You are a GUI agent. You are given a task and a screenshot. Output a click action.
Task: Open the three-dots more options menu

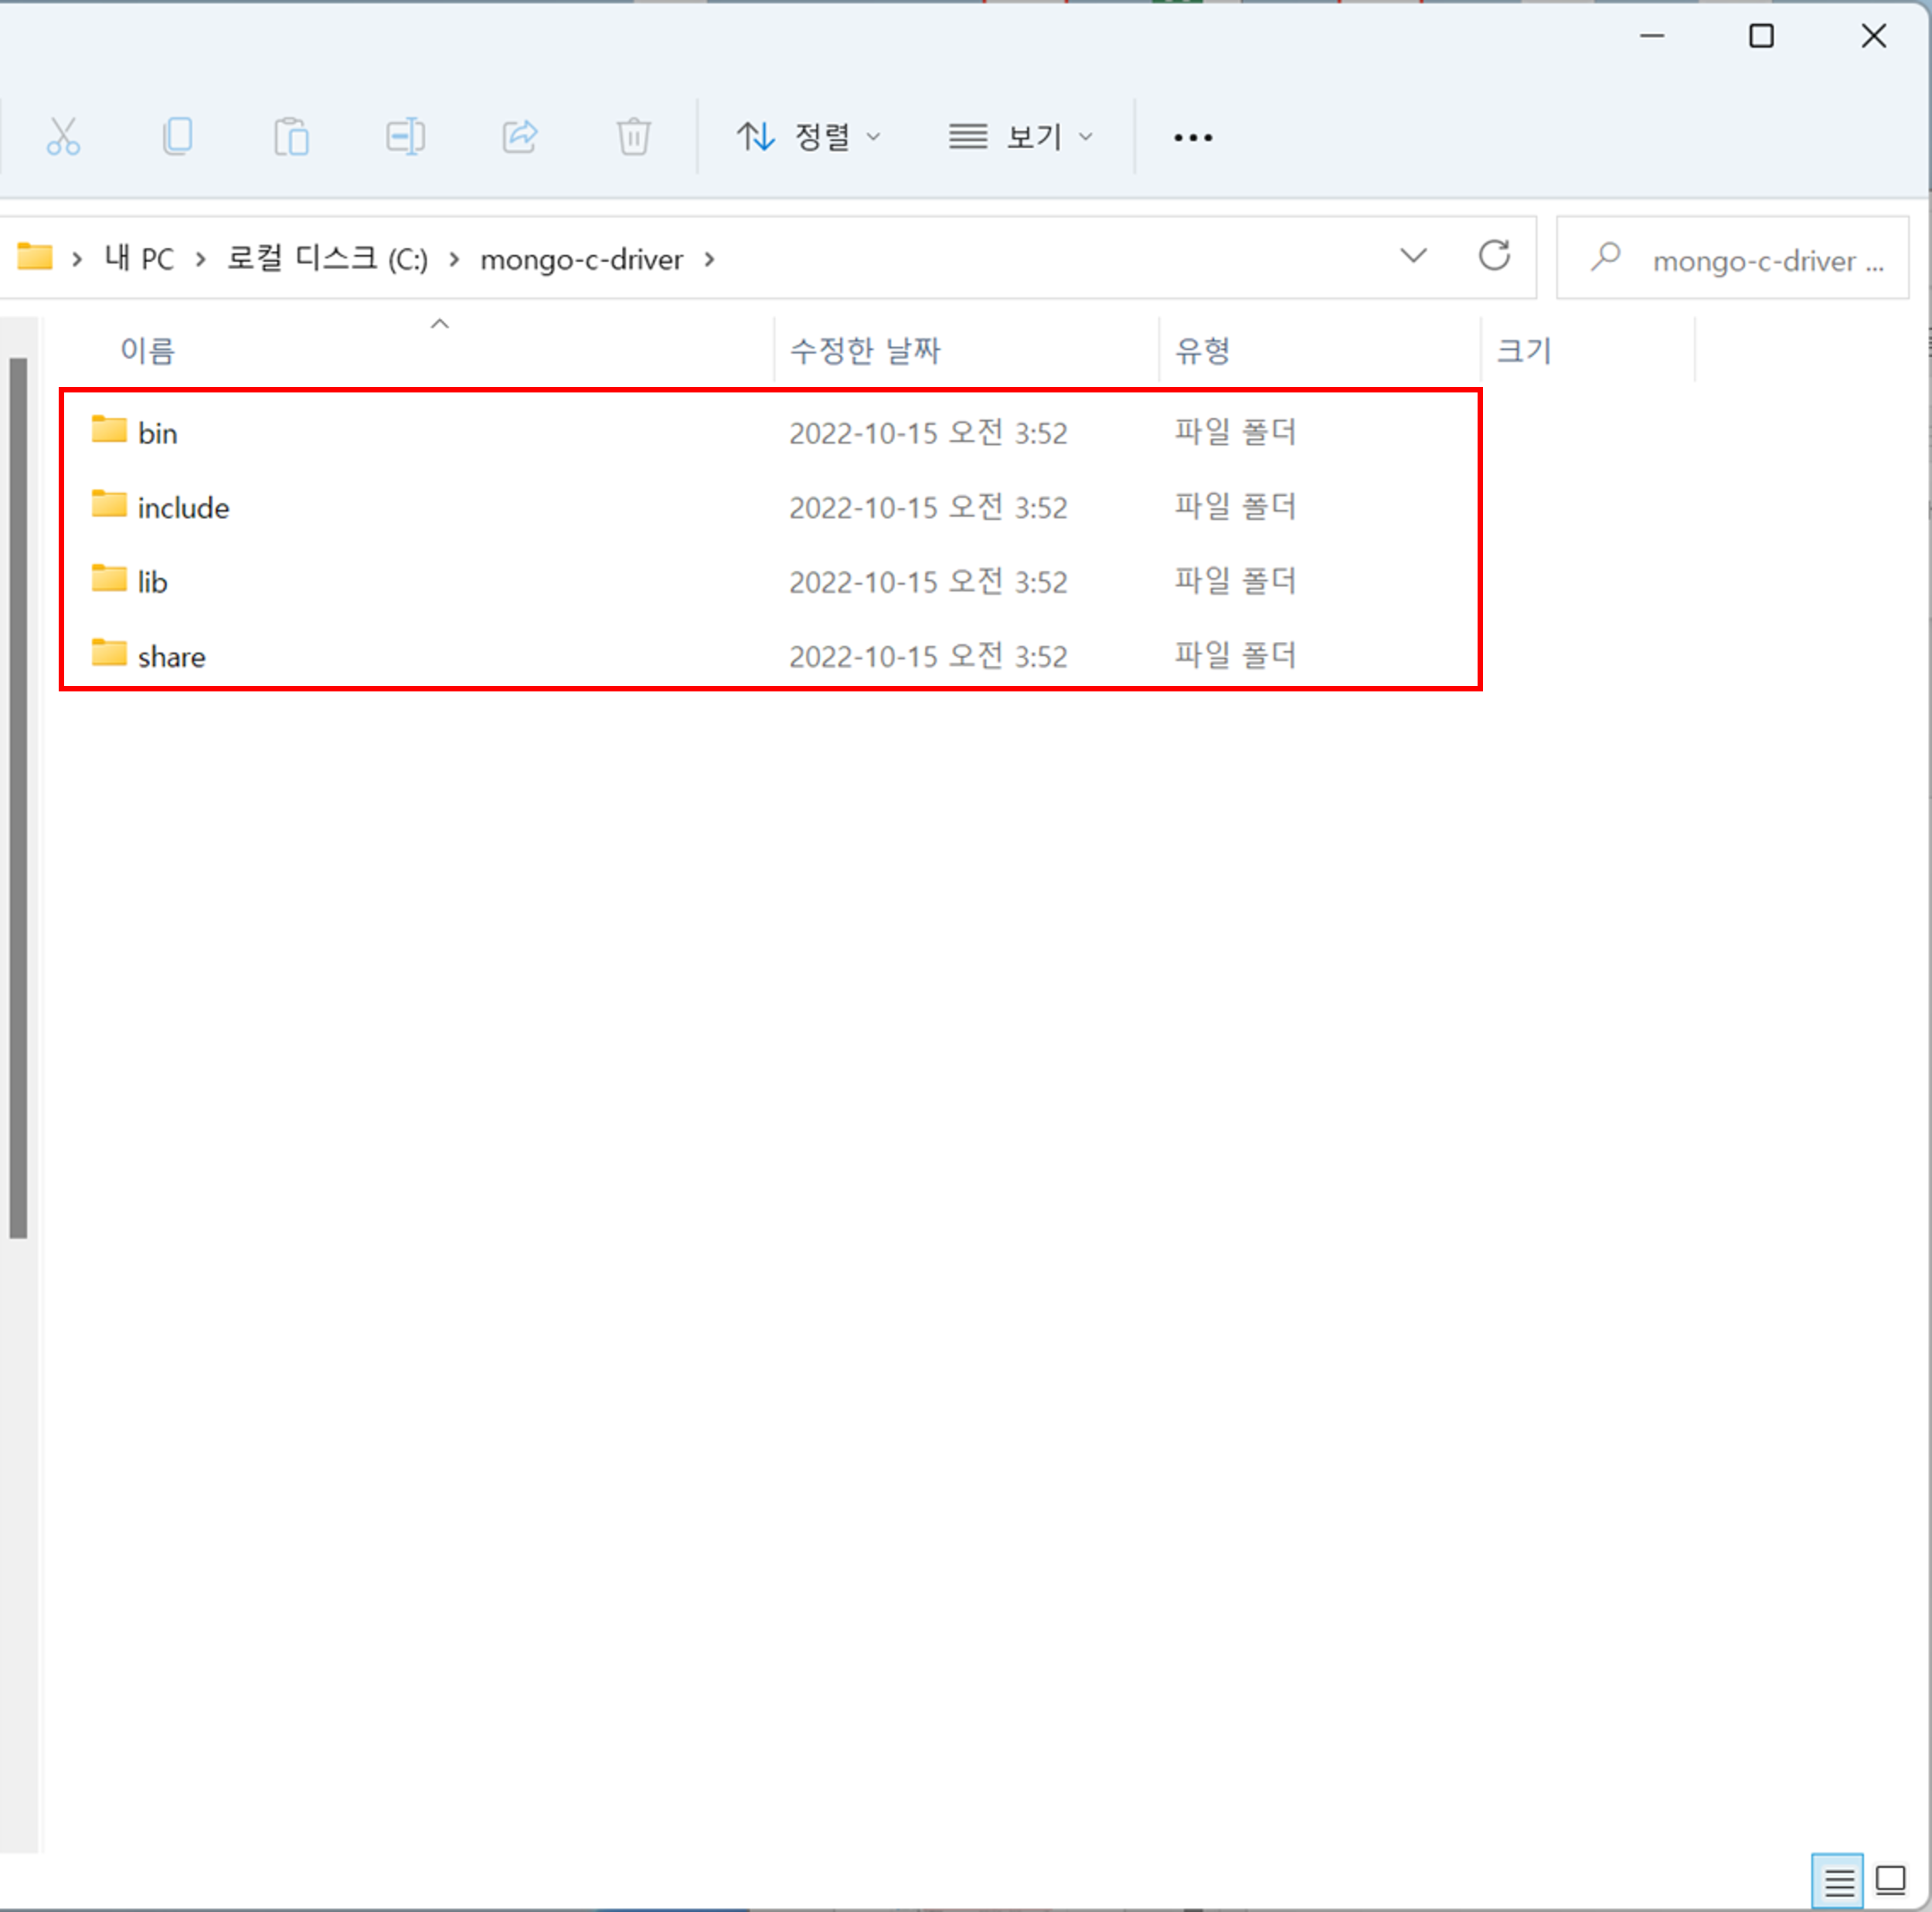[1192, 137]
